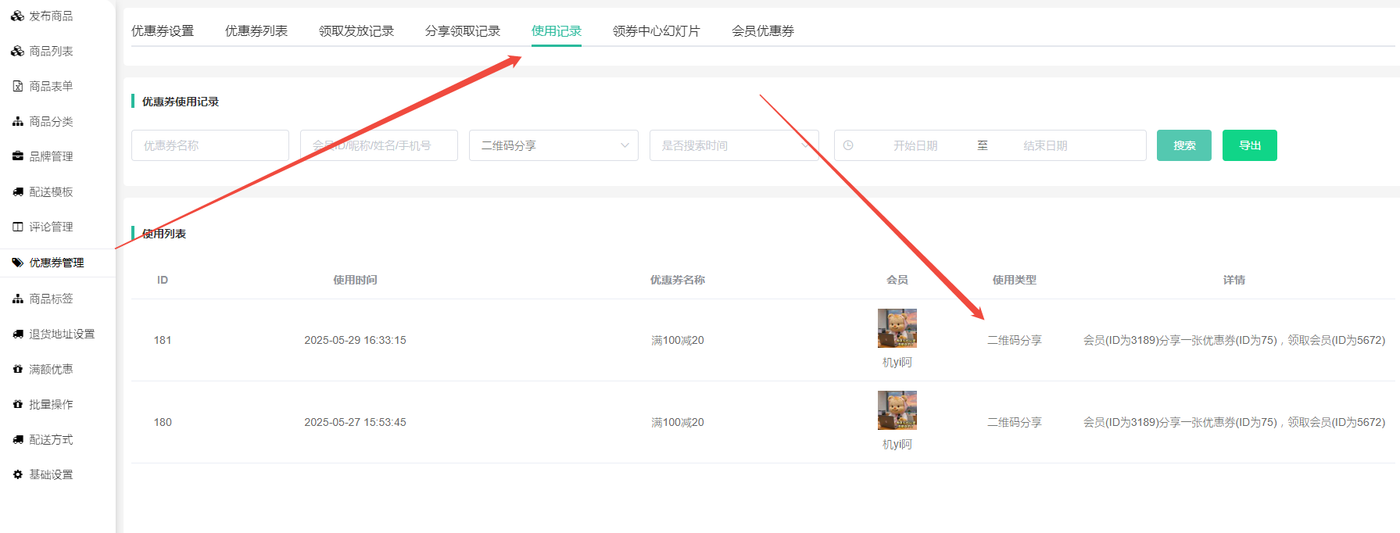Viewport: 1400px width, 533px height.
Task: Click the clock icon in date range field
Action: coord(848,145)
